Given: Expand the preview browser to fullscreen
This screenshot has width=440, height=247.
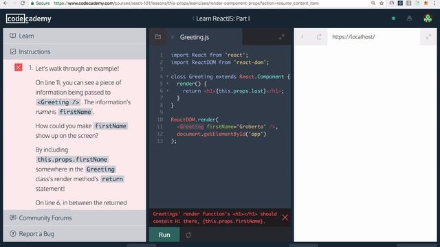Looking at the screenshot, I should point(428,36).
